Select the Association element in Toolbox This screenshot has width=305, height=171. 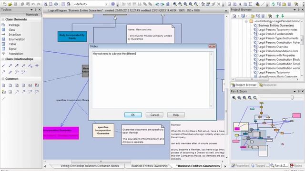click(x=16, y=54)
